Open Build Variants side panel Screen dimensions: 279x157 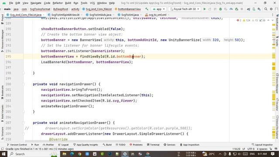[2, 113]
